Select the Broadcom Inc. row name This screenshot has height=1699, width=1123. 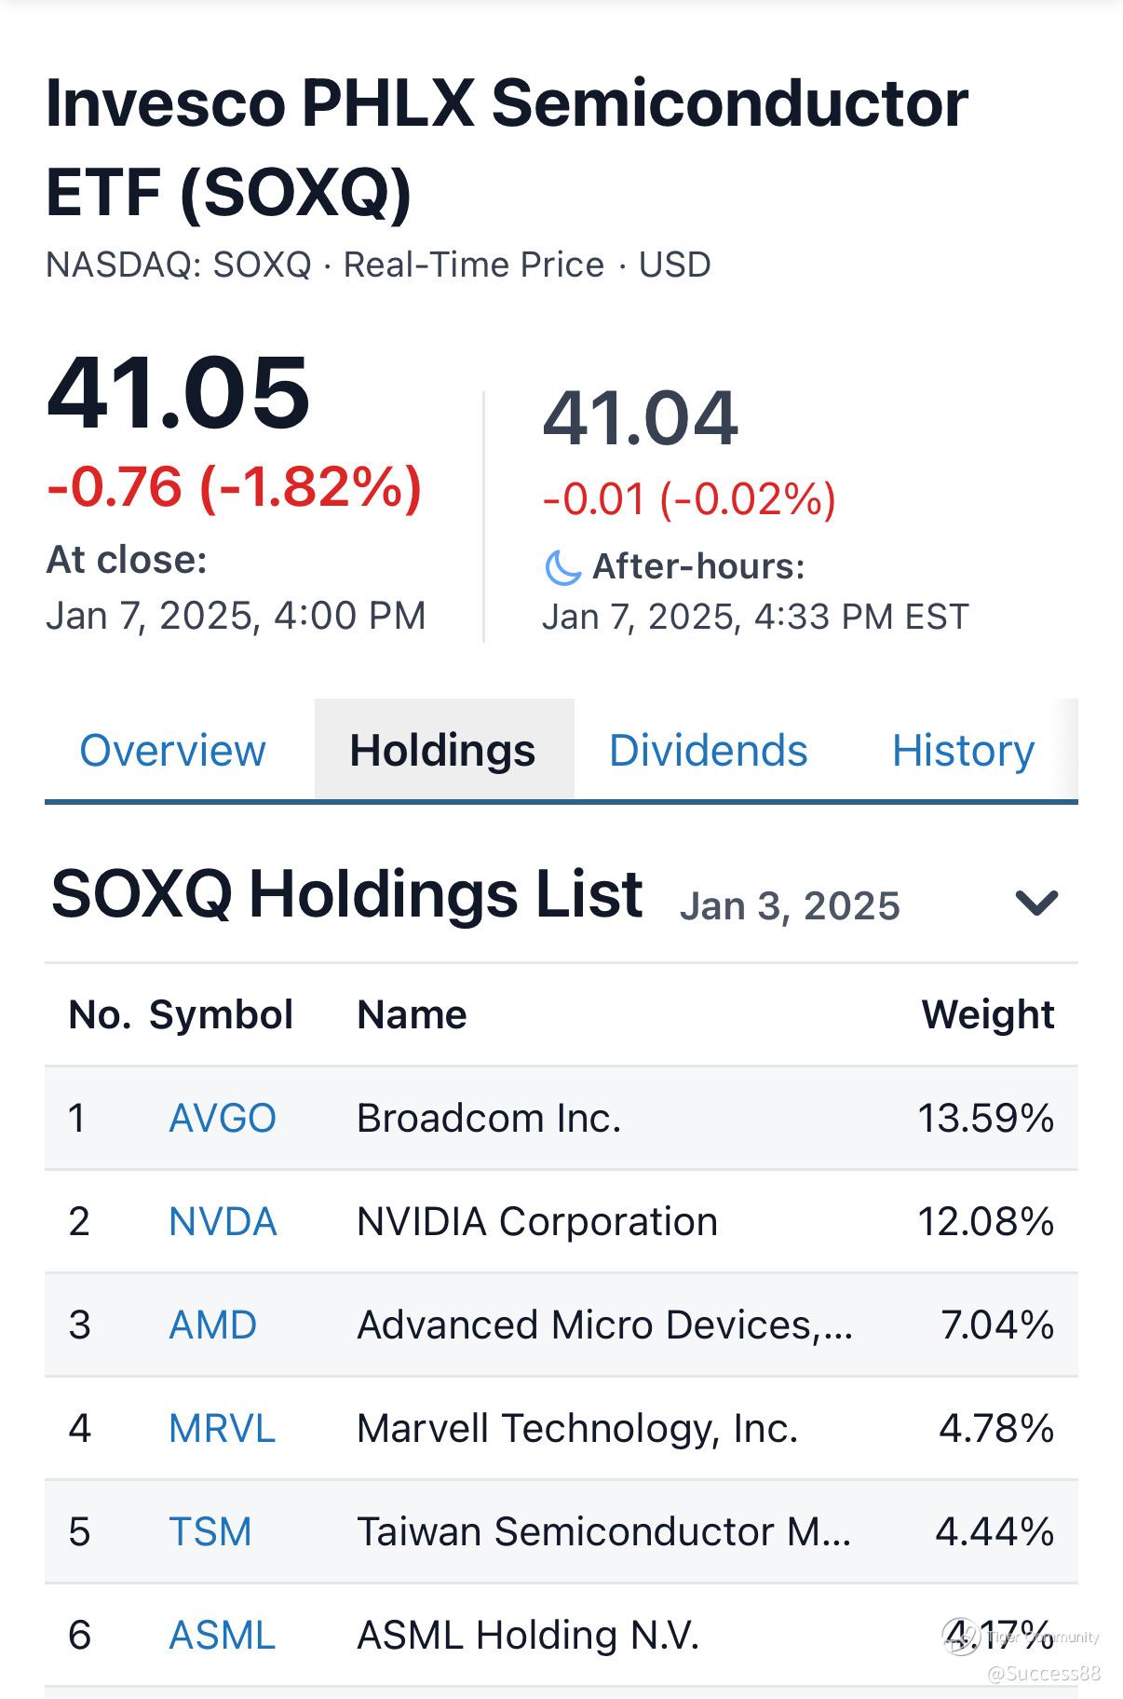coord(489,1118)
